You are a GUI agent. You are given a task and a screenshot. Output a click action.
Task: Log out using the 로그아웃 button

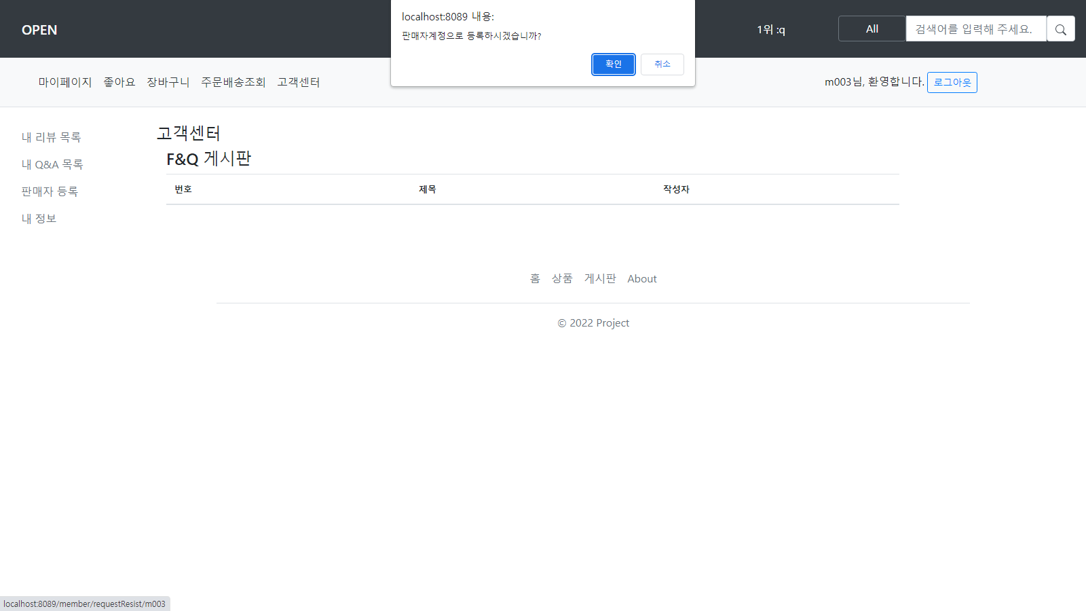[952, 82]
